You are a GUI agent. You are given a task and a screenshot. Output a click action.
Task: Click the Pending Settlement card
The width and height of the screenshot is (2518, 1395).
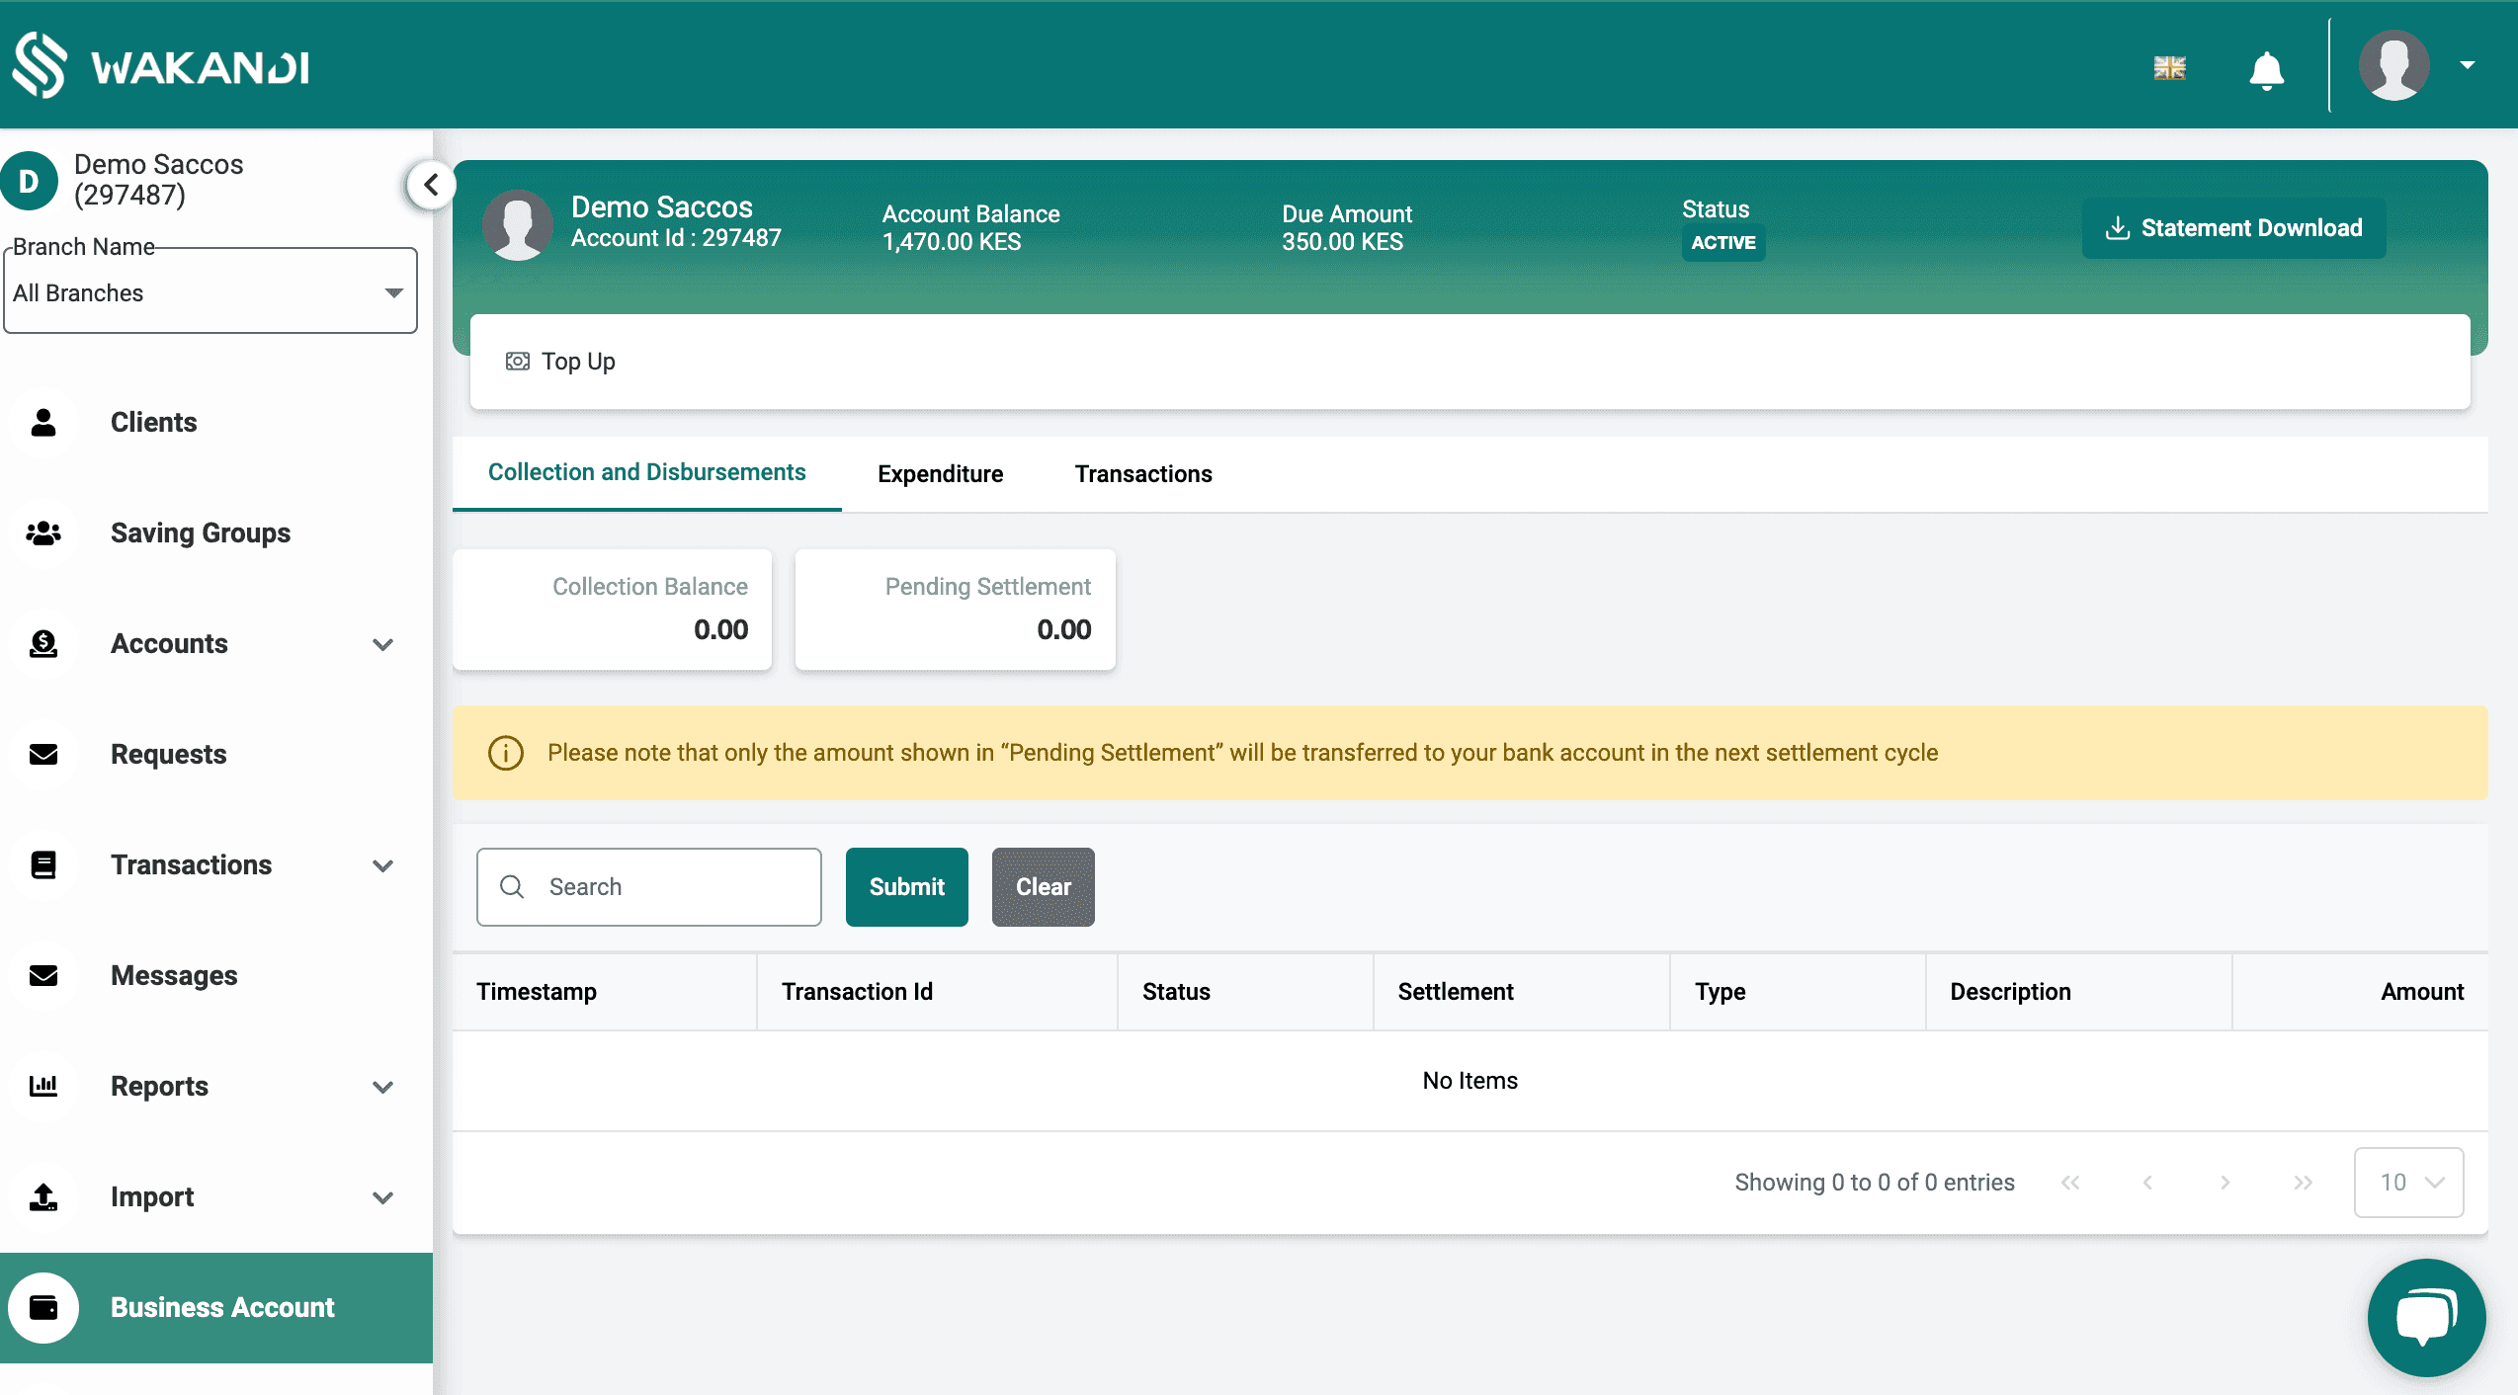point(955,610)
